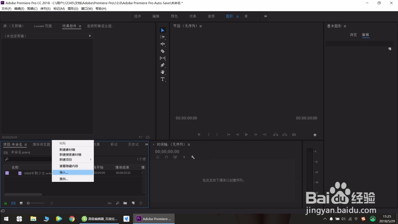Viewport: 398px width, 224px height.
Task: Select the Pen tool
Action: click(x=162, y=65)
